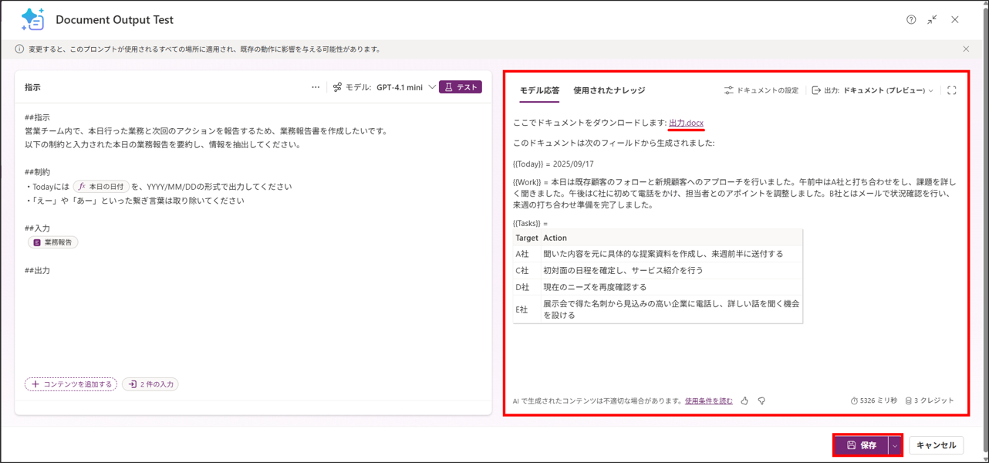Click the collapse window arrows icon
Screen dimensions: 989x463
[x=932, y=20]
